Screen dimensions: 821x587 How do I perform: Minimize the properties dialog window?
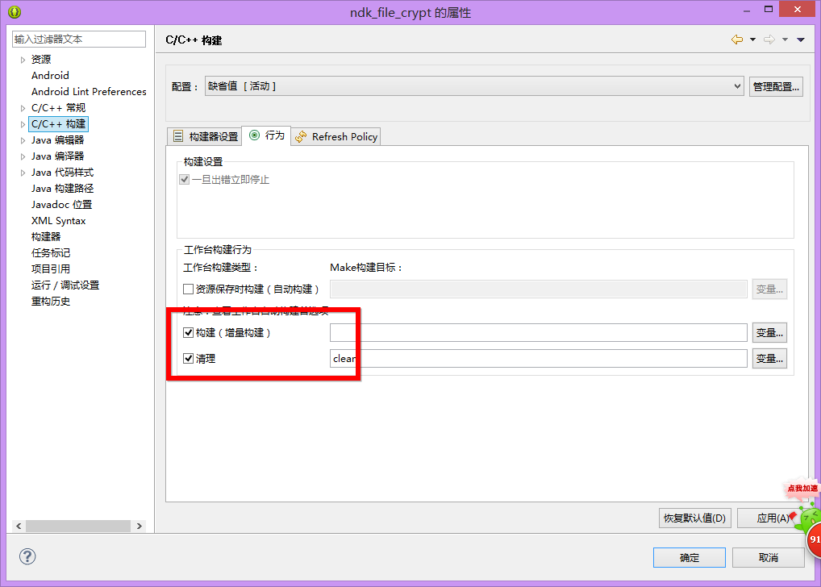point(747,10)
